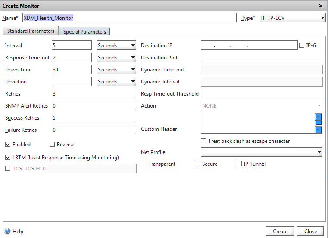Viewport: 328px width, 238px height.
Task: Click Custom Header scroll down arrow
Action: pos(318,130)
